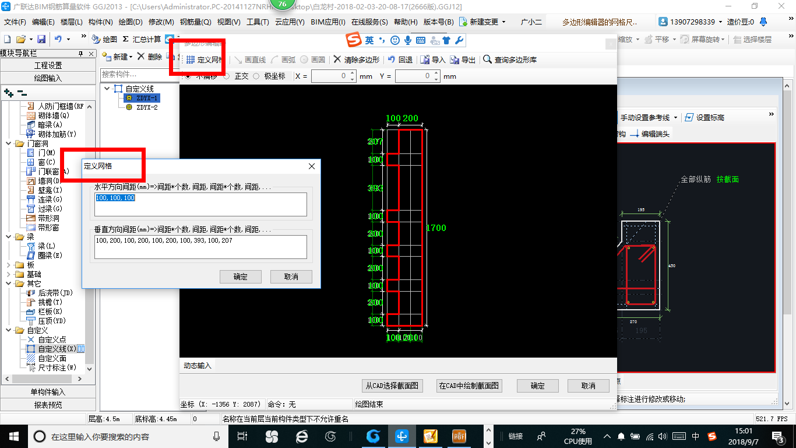The image size is (796, 448).
Task: Collapse the 梁 tree folder
Action: pyautogui.click(x=9, y=237)
